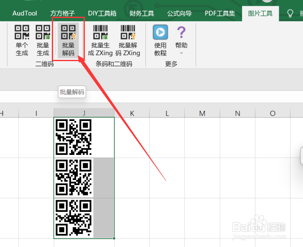Click the third QR code in column J
Image resolution: width=303 pixels, height=247 pixels.
(74, 218)
